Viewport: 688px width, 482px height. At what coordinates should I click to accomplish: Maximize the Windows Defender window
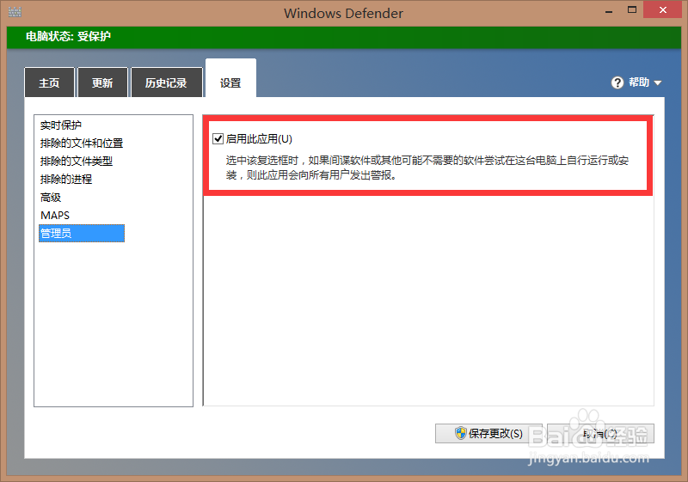(x=632, y=9)
